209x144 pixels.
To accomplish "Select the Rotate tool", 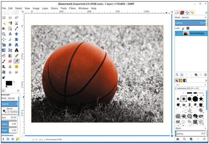I will pos(16,39).
